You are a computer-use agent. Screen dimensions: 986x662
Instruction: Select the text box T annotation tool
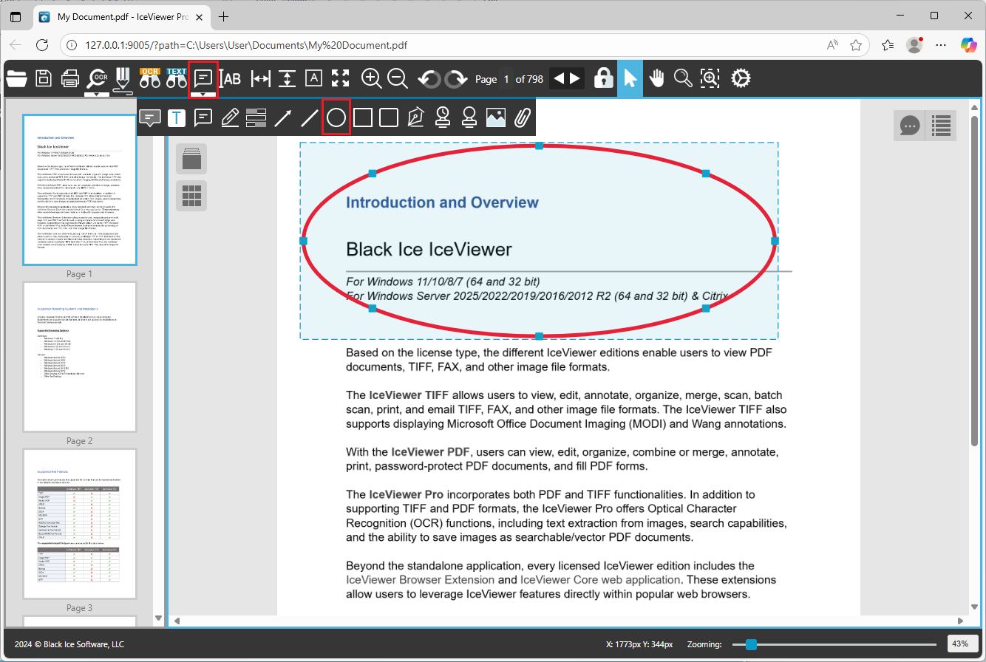177,118
